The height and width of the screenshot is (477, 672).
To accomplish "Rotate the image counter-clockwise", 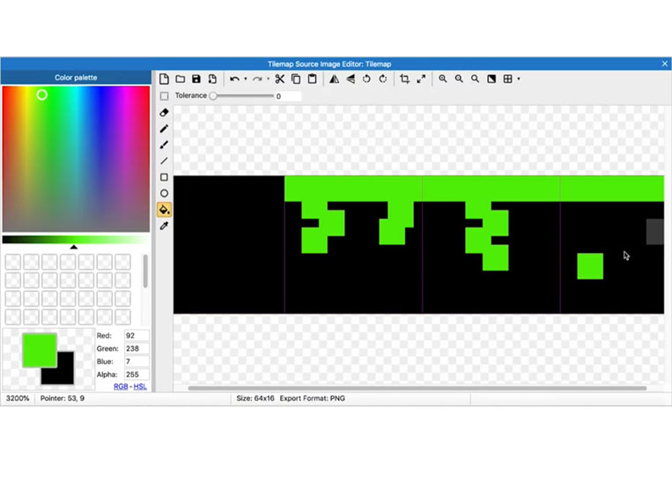I will (367, 79).
